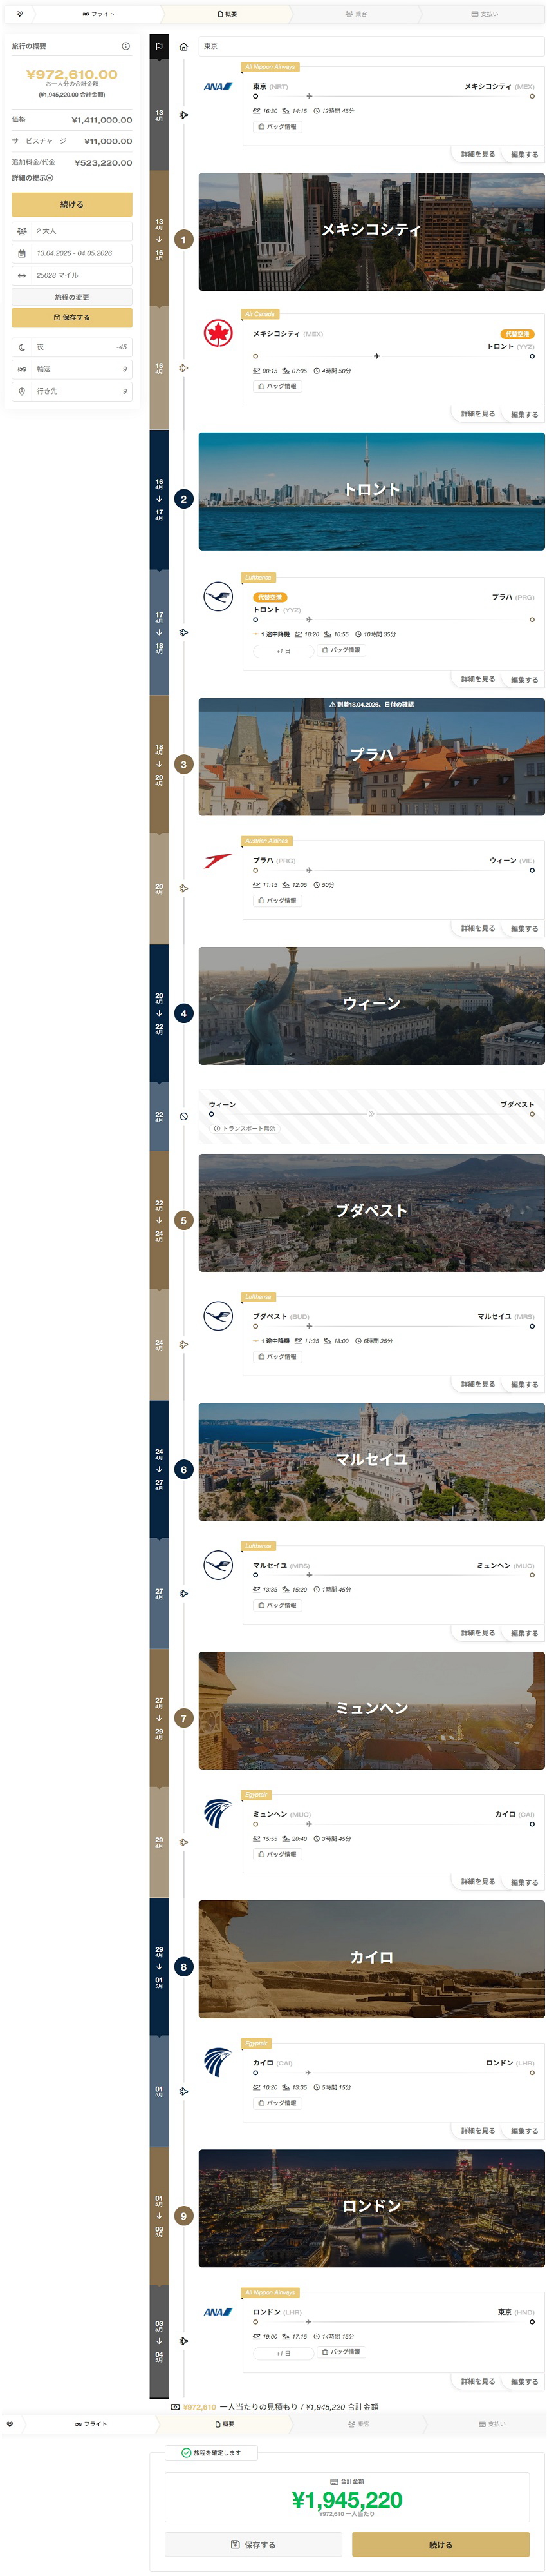Image resolution: width=547 pixels, height=2576 pixels.
Task: Click the flag icon atop the timeline
Action: pos(159,47)
